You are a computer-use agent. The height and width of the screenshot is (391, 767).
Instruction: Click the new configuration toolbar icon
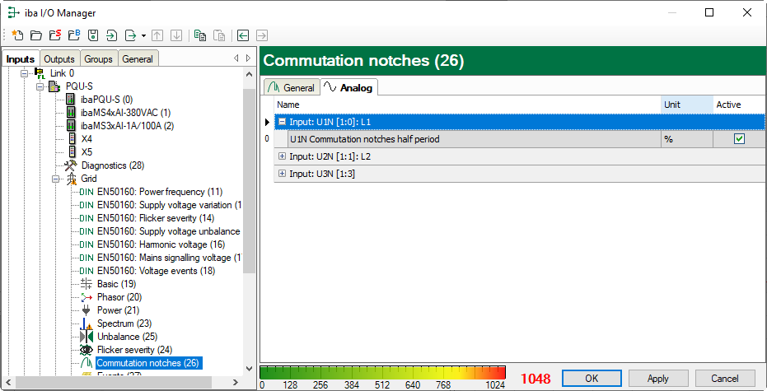17,35
